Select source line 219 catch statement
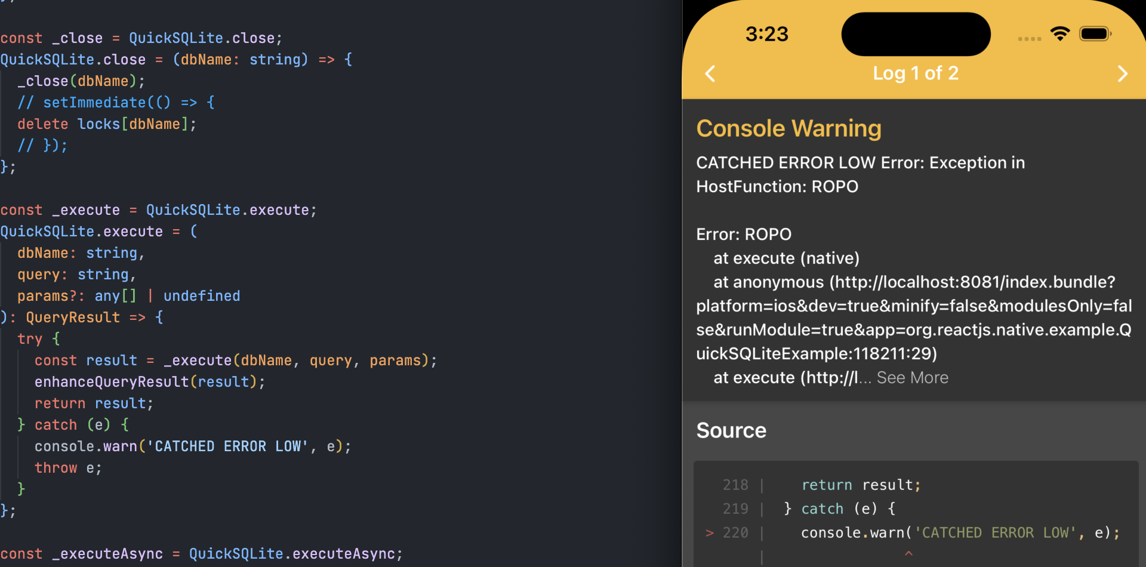Viewport: 1146px width, 567px height. pyautogui.click(x=840, y=509)
